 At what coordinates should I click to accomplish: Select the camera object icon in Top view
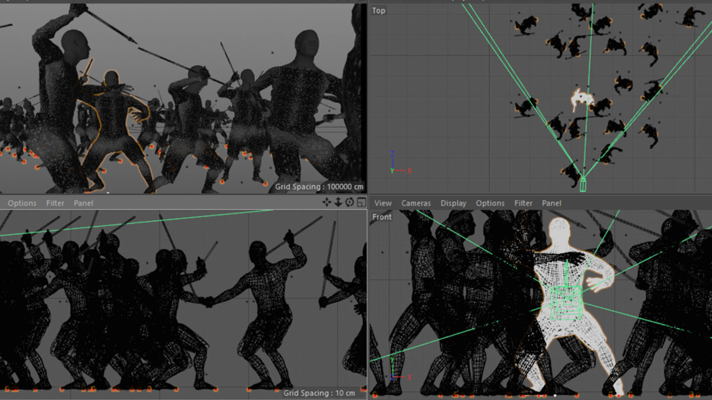click(583, 185)
